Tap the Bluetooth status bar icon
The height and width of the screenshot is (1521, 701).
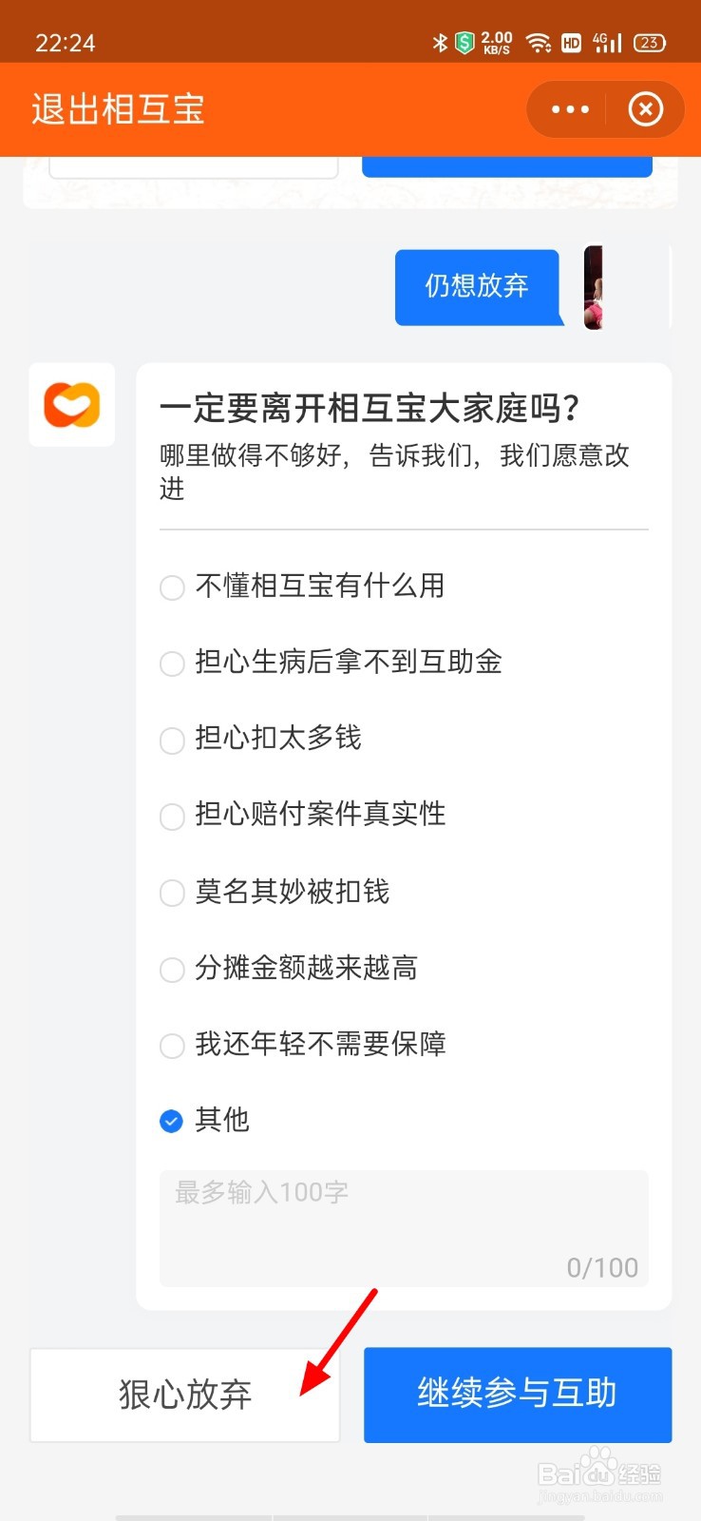point(440,43)
